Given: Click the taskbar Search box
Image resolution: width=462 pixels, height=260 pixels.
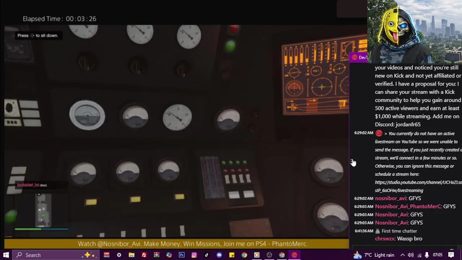Looking at the screenshot, I should (x=56, y=255).
